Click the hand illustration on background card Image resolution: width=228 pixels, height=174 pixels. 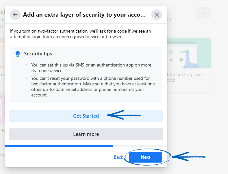[x=190, y=60]
